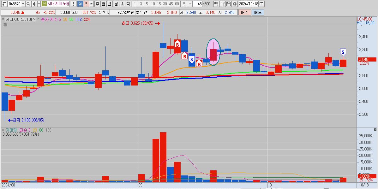Click the magnifier stock search icon
378x189 pixels.
[28, 4]
